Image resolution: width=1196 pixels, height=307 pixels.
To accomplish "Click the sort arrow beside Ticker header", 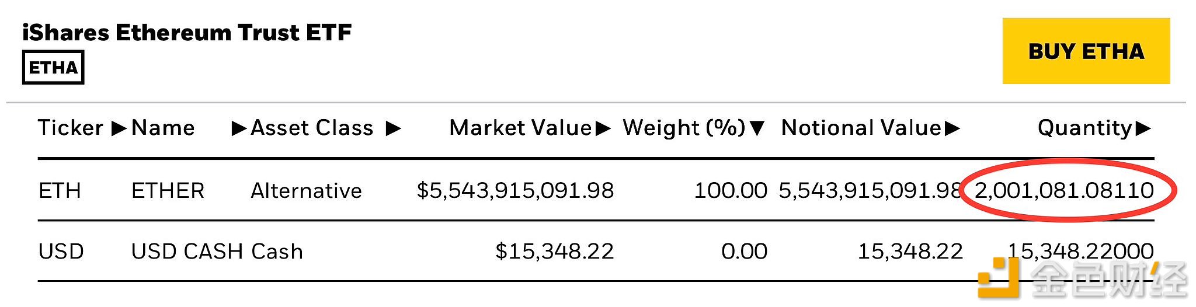I will click(119, 128).
